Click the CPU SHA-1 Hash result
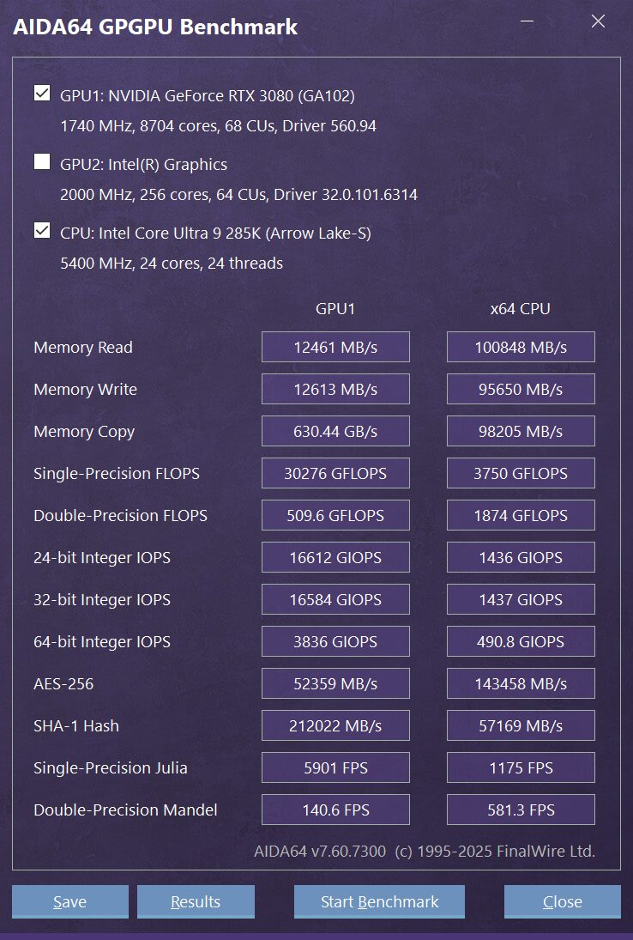This screenshot has width=633, height=940. pyautogui.click(x=521, y=725)
